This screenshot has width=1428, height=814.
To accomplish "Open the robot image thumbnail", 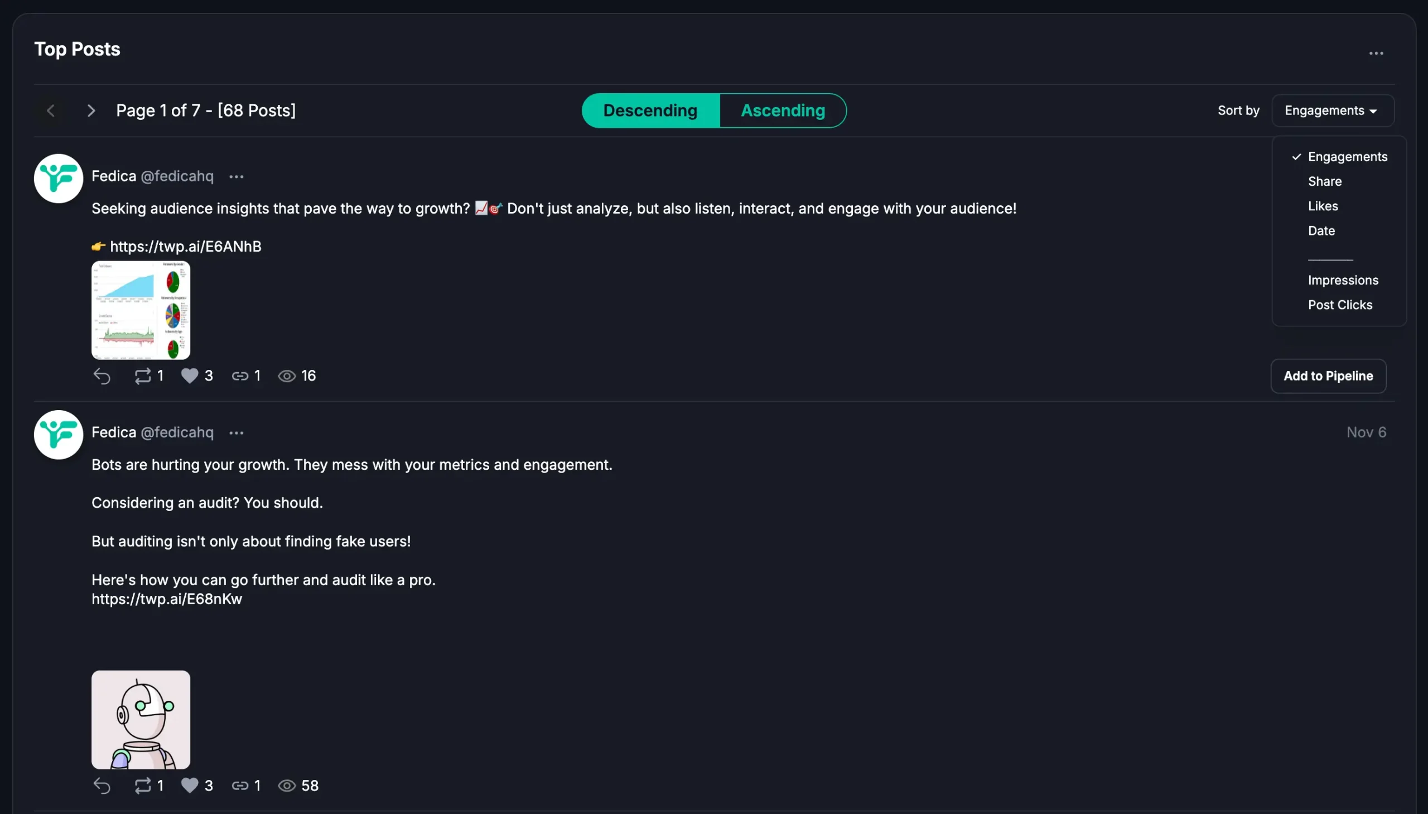I will [x=141, y=720].
